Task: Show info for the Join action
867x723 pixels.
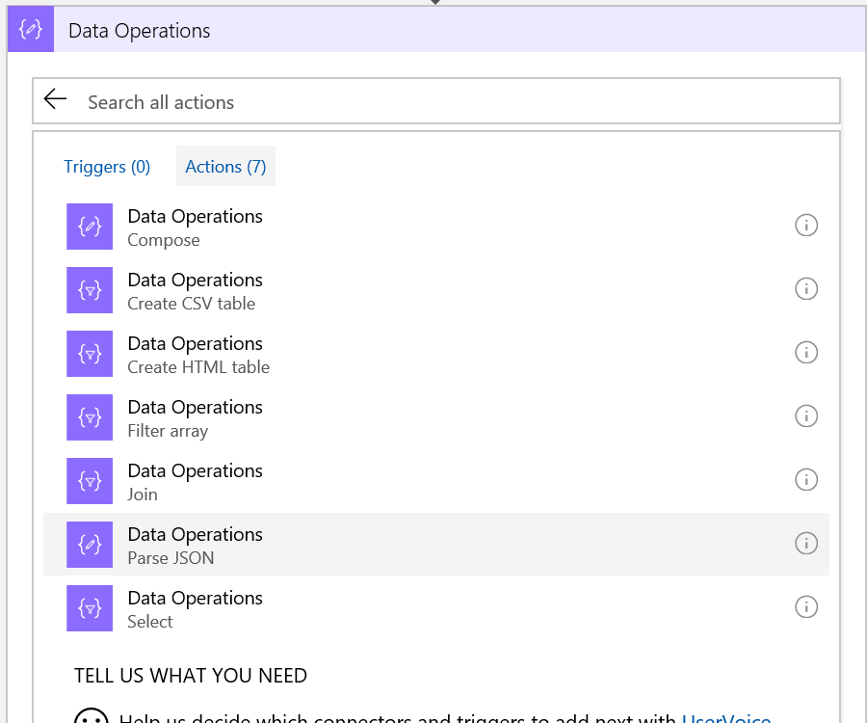Action: (806, 480)
